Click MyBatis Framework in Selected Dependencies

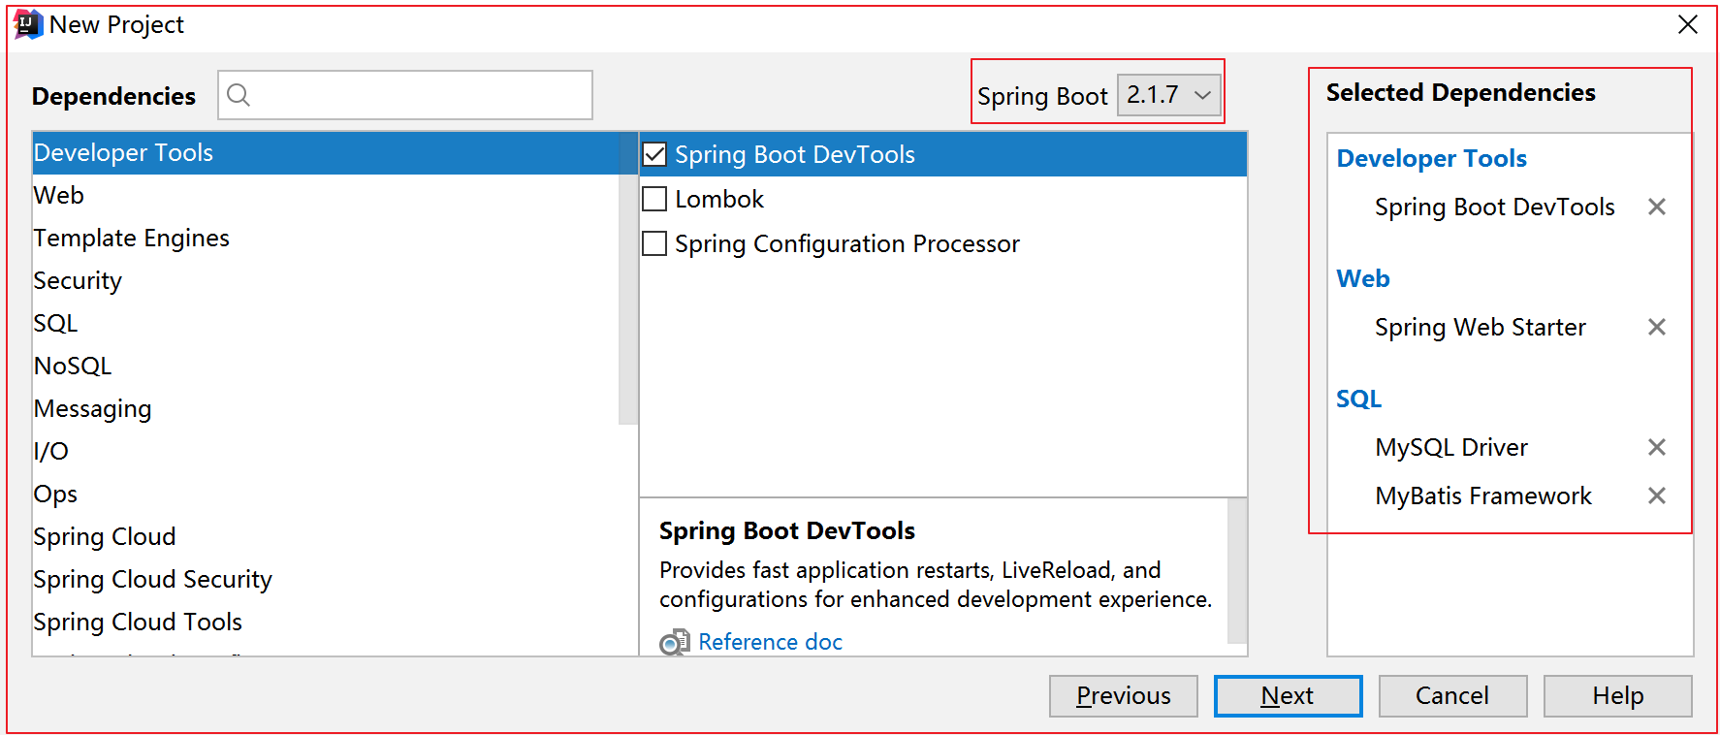(x=1482, y=495)
